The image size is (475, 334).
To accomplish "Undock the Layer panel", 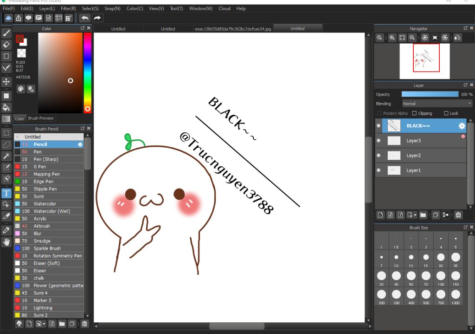I will tap(466, 85).
